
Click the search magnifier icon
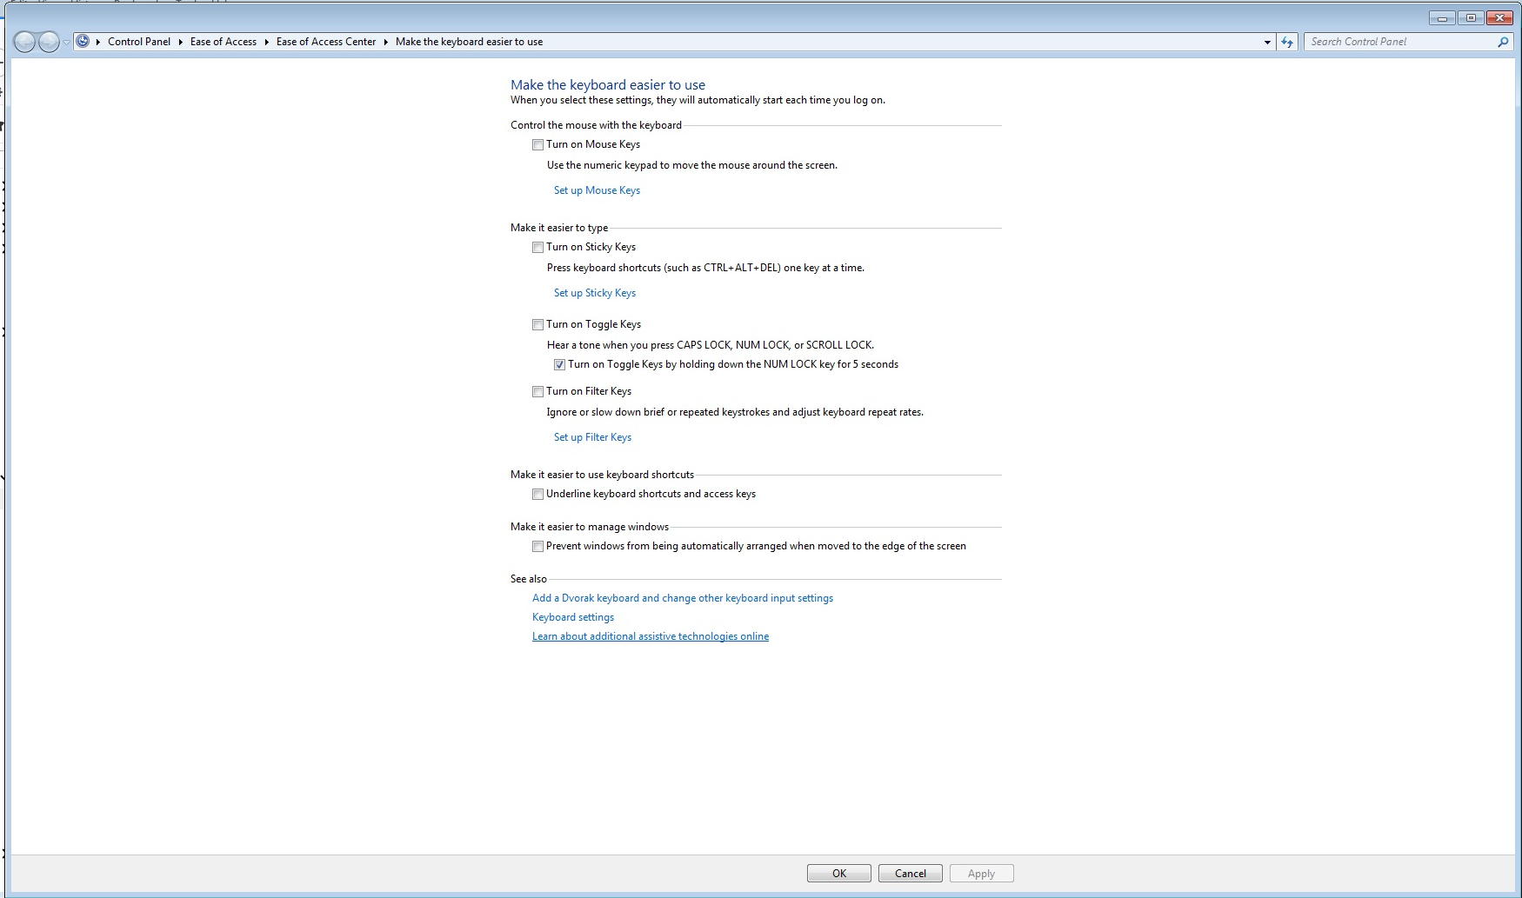(x=1502, y=42)
